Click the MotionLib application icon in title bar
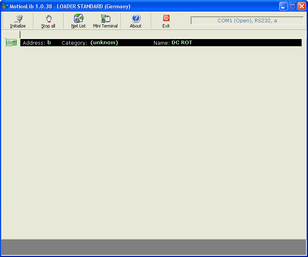Image resolution: width=308 pixels, height=257 pixels. (x=5, y=6)
